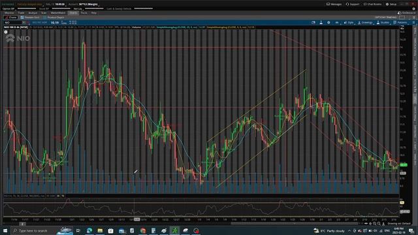The image size is (418, 235).
Task: Click the chart scroll left arrow box
Action: pyautogui.click(x=22, y=224)
